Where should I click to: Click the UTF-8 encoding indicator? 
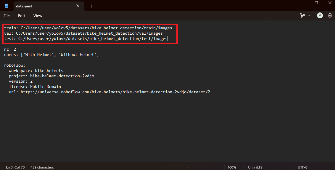tap(302, 167)
